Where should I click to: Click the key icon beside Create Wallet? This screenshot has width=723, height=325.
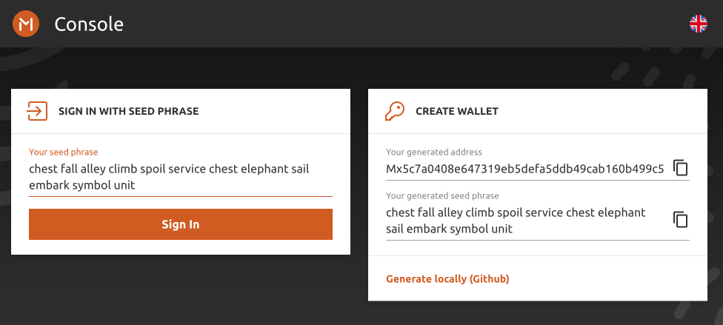(x=394, y=111)
